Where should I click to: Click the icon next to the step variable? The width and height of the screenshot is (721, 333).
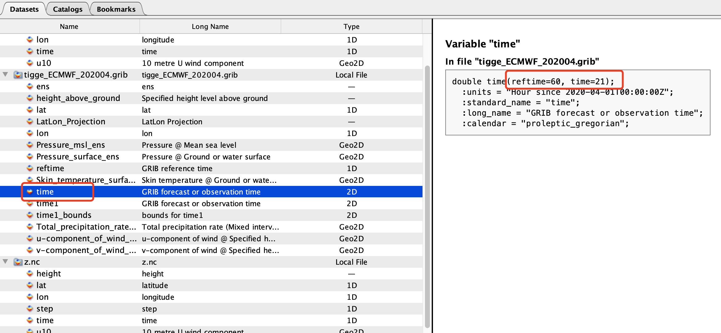pos(30,309)
